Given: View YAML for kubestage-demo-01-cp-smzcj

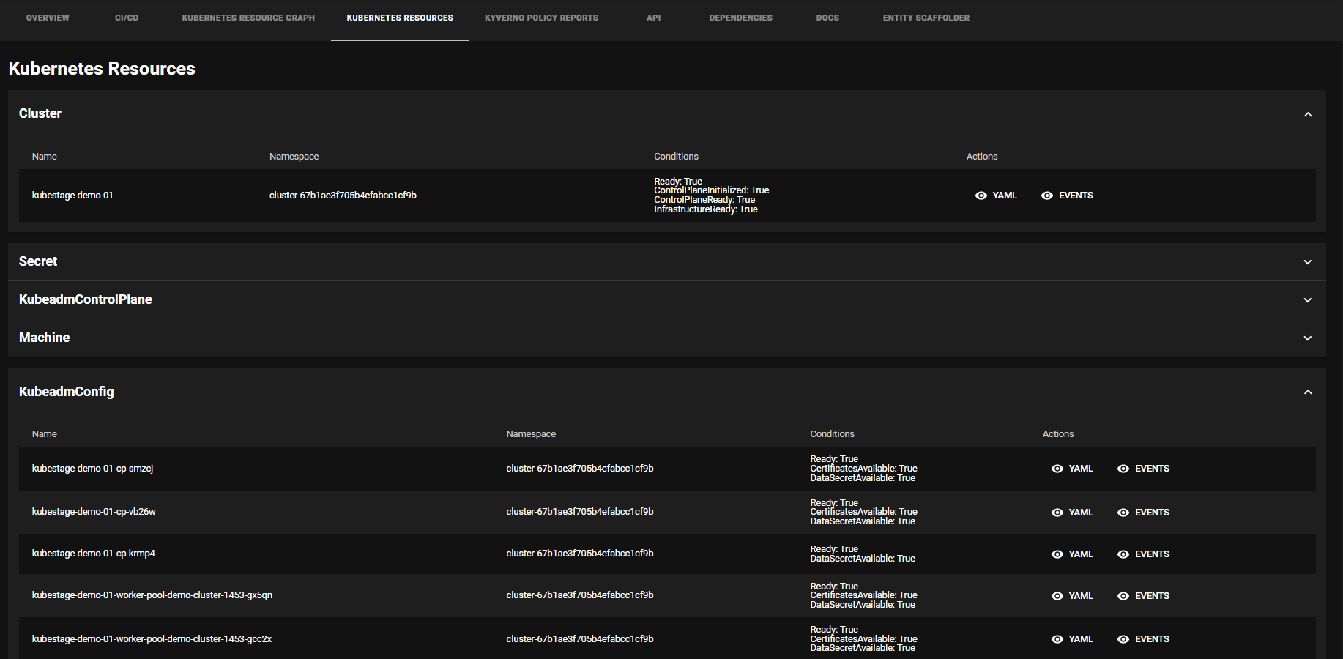Looking at the screenshot, I should pos(1073,469).
